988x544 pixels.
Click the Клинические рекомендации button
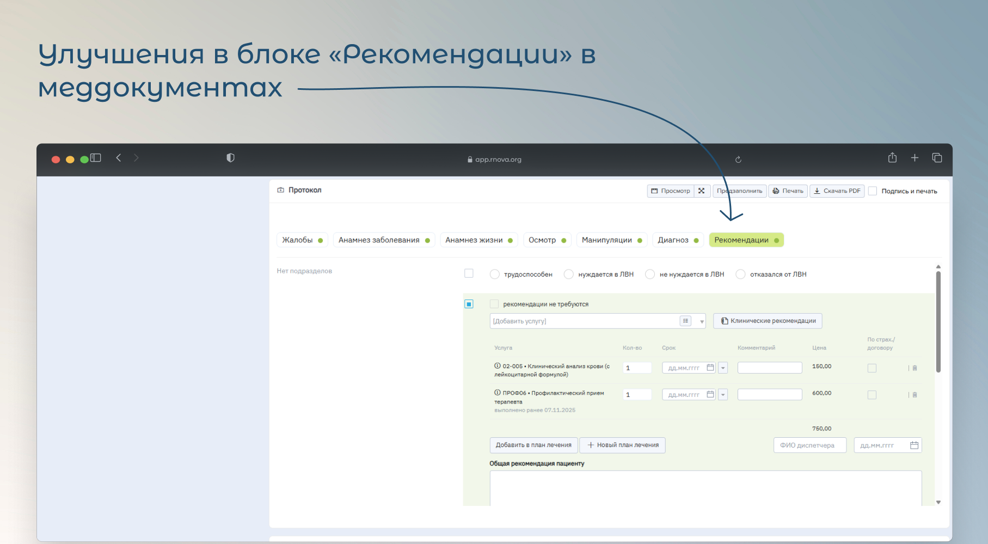pyautogui.click(x=768, y=321)
